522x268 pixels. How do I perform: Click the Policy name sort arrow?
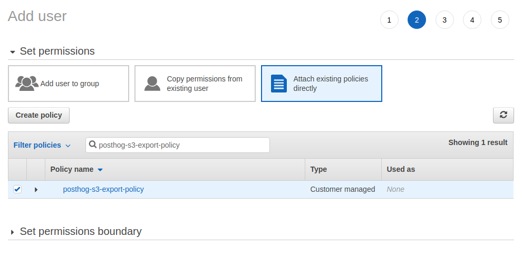pos(100,170)
